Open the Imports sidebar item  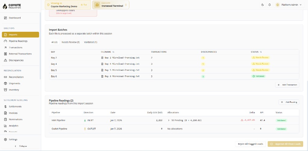point(20,35)
